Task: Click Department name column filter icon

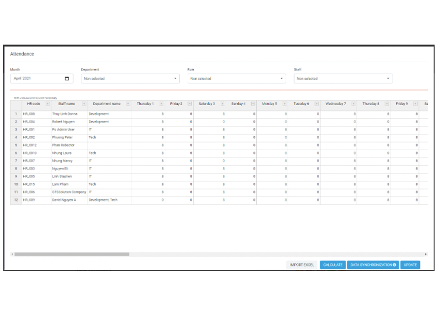Action: (x=128, y=104)
